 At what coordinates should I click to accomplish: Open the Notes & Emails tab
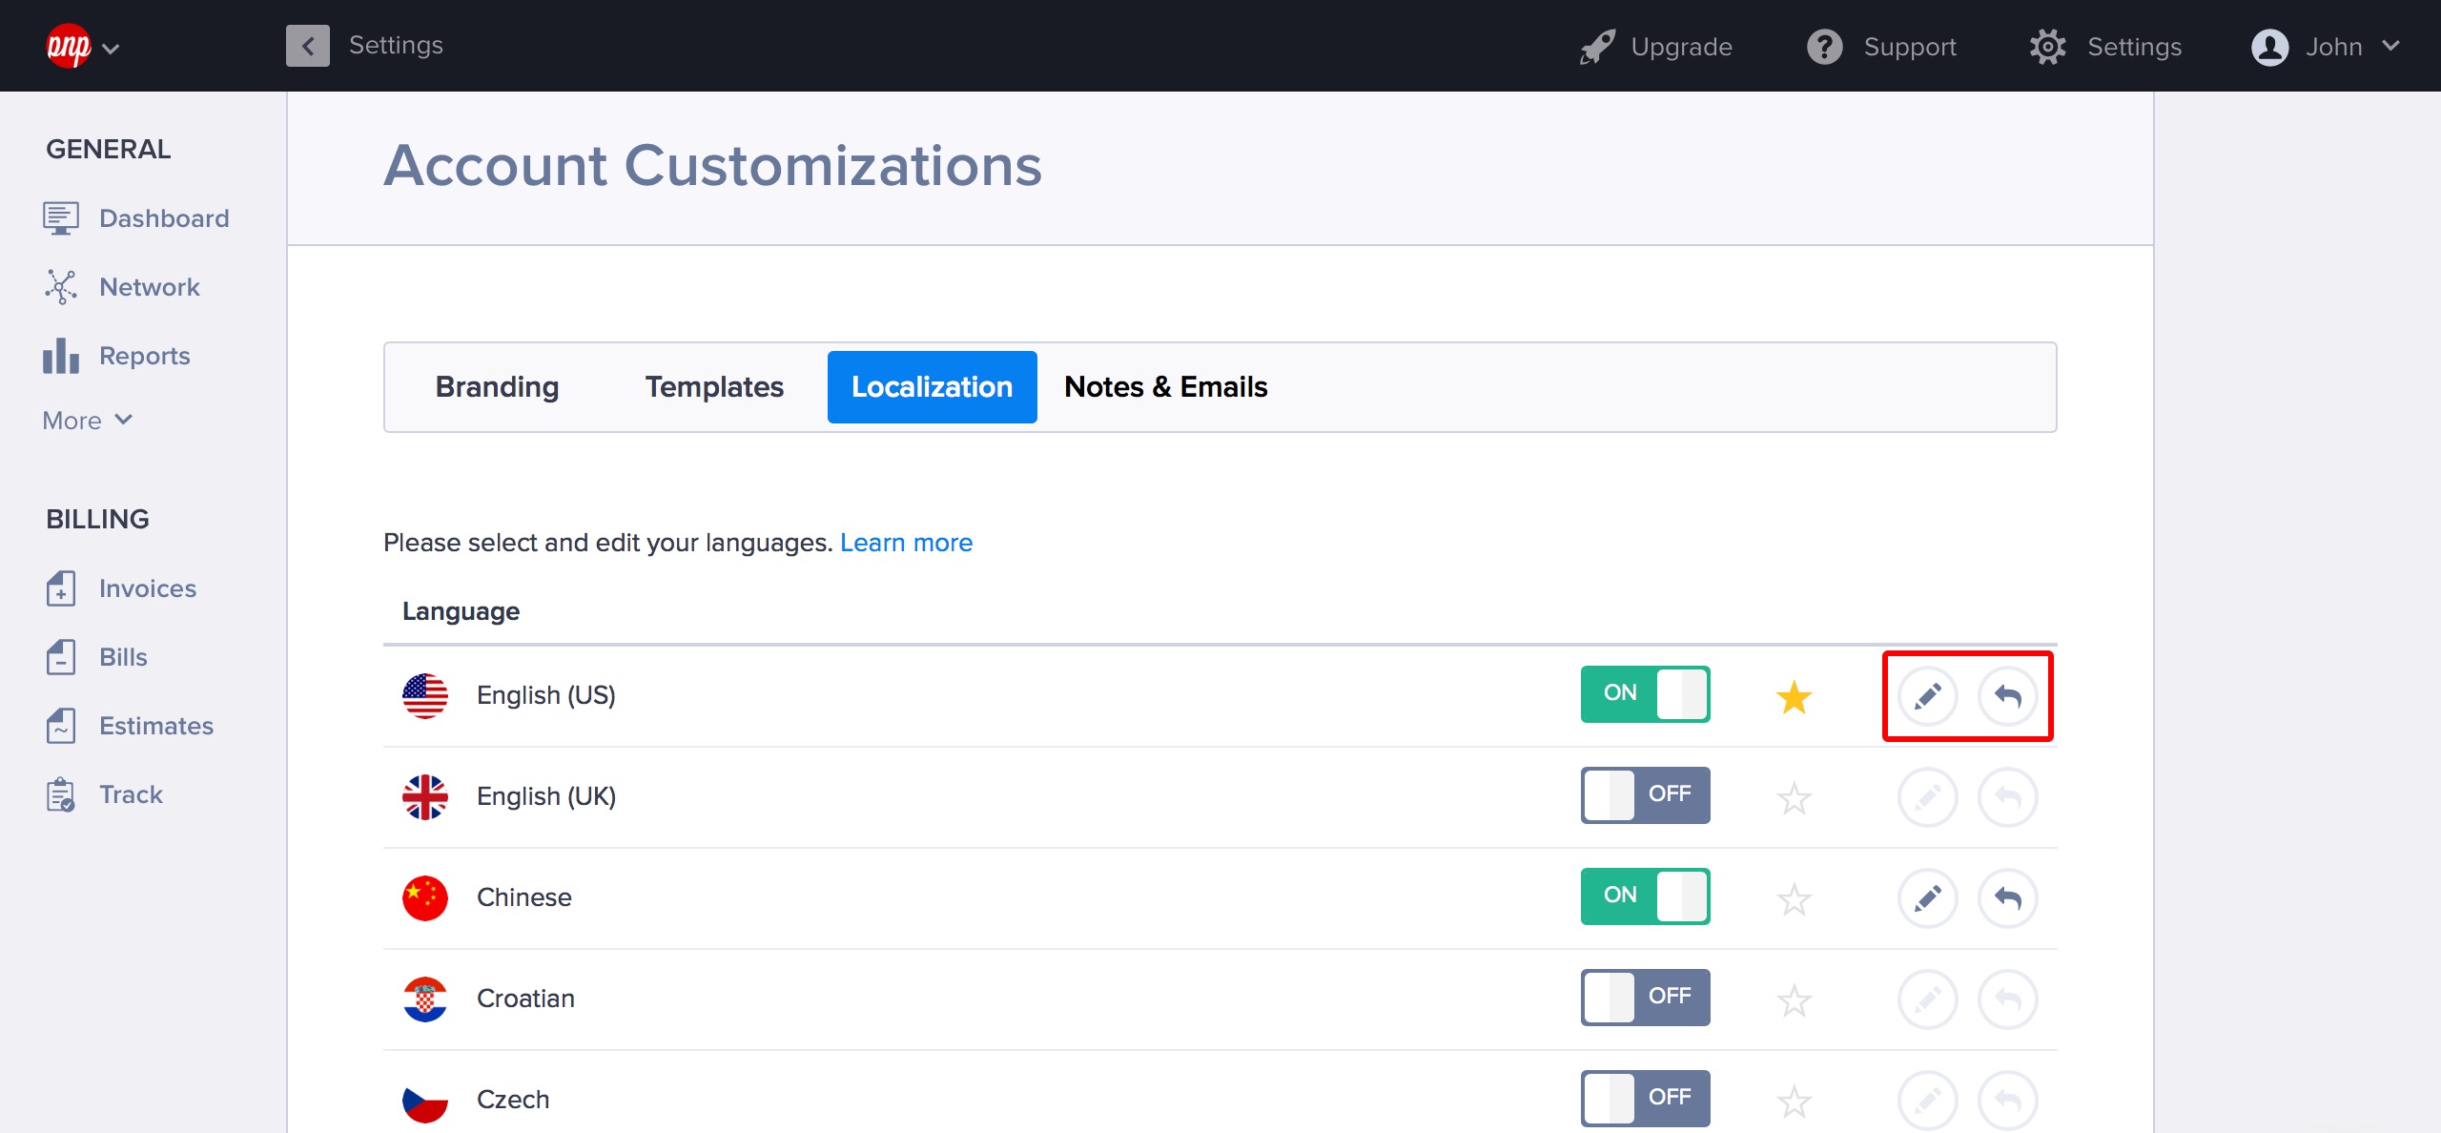[x=1165, y=387]
